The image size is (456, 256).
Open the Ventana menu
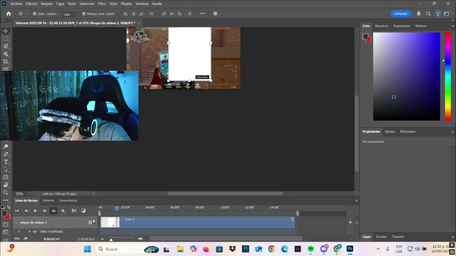[142, 4]
